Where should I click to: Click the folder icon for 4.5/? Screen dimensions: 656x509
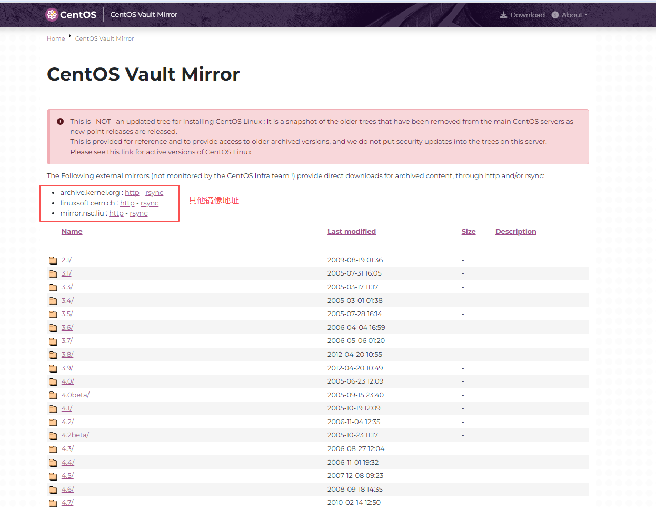click(x=53, y=476)
